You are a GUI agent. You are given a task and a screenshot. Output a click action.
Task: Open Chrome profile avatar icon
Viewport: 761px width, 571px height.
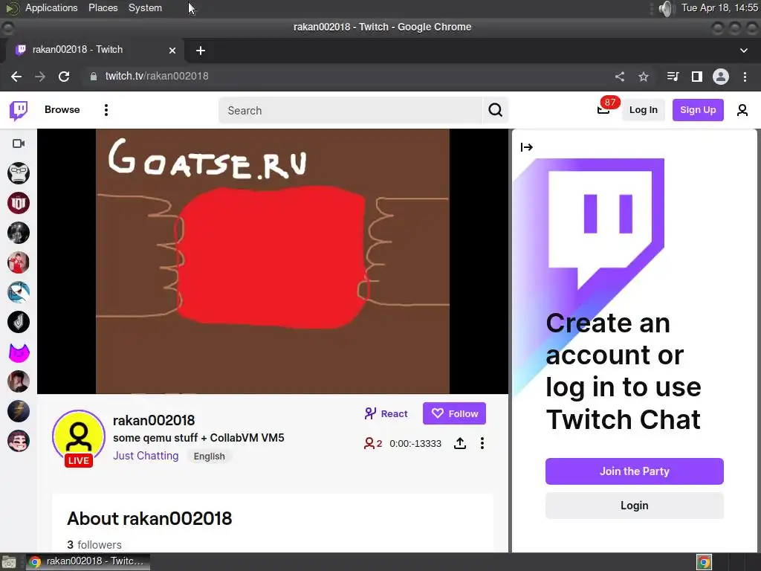(721, 77)
